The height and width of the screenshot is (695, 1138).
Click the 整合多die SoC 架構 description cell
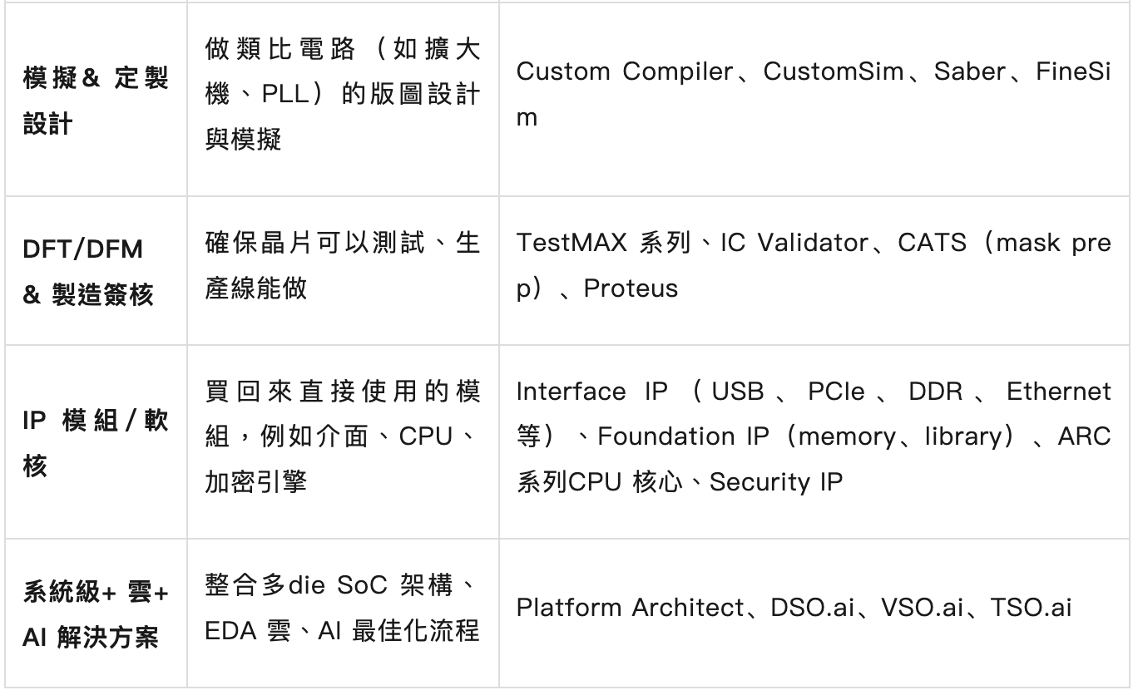point(342,608)
